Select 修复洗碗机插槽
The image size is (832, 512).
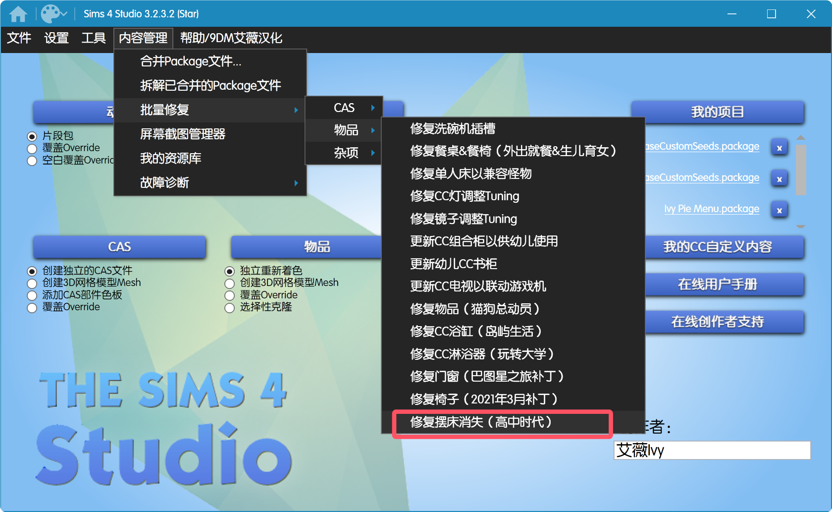point(514,129)
